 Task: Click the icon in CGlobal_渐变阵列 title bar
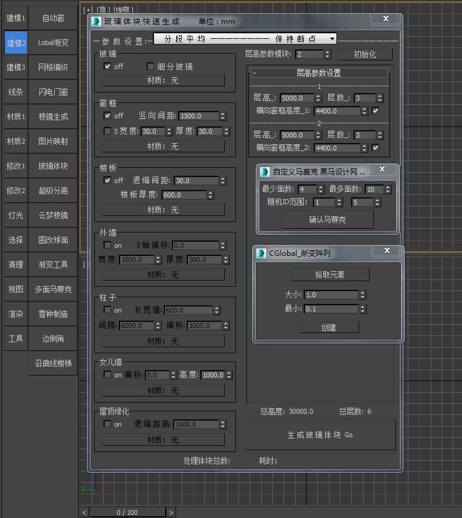point(261,253)
